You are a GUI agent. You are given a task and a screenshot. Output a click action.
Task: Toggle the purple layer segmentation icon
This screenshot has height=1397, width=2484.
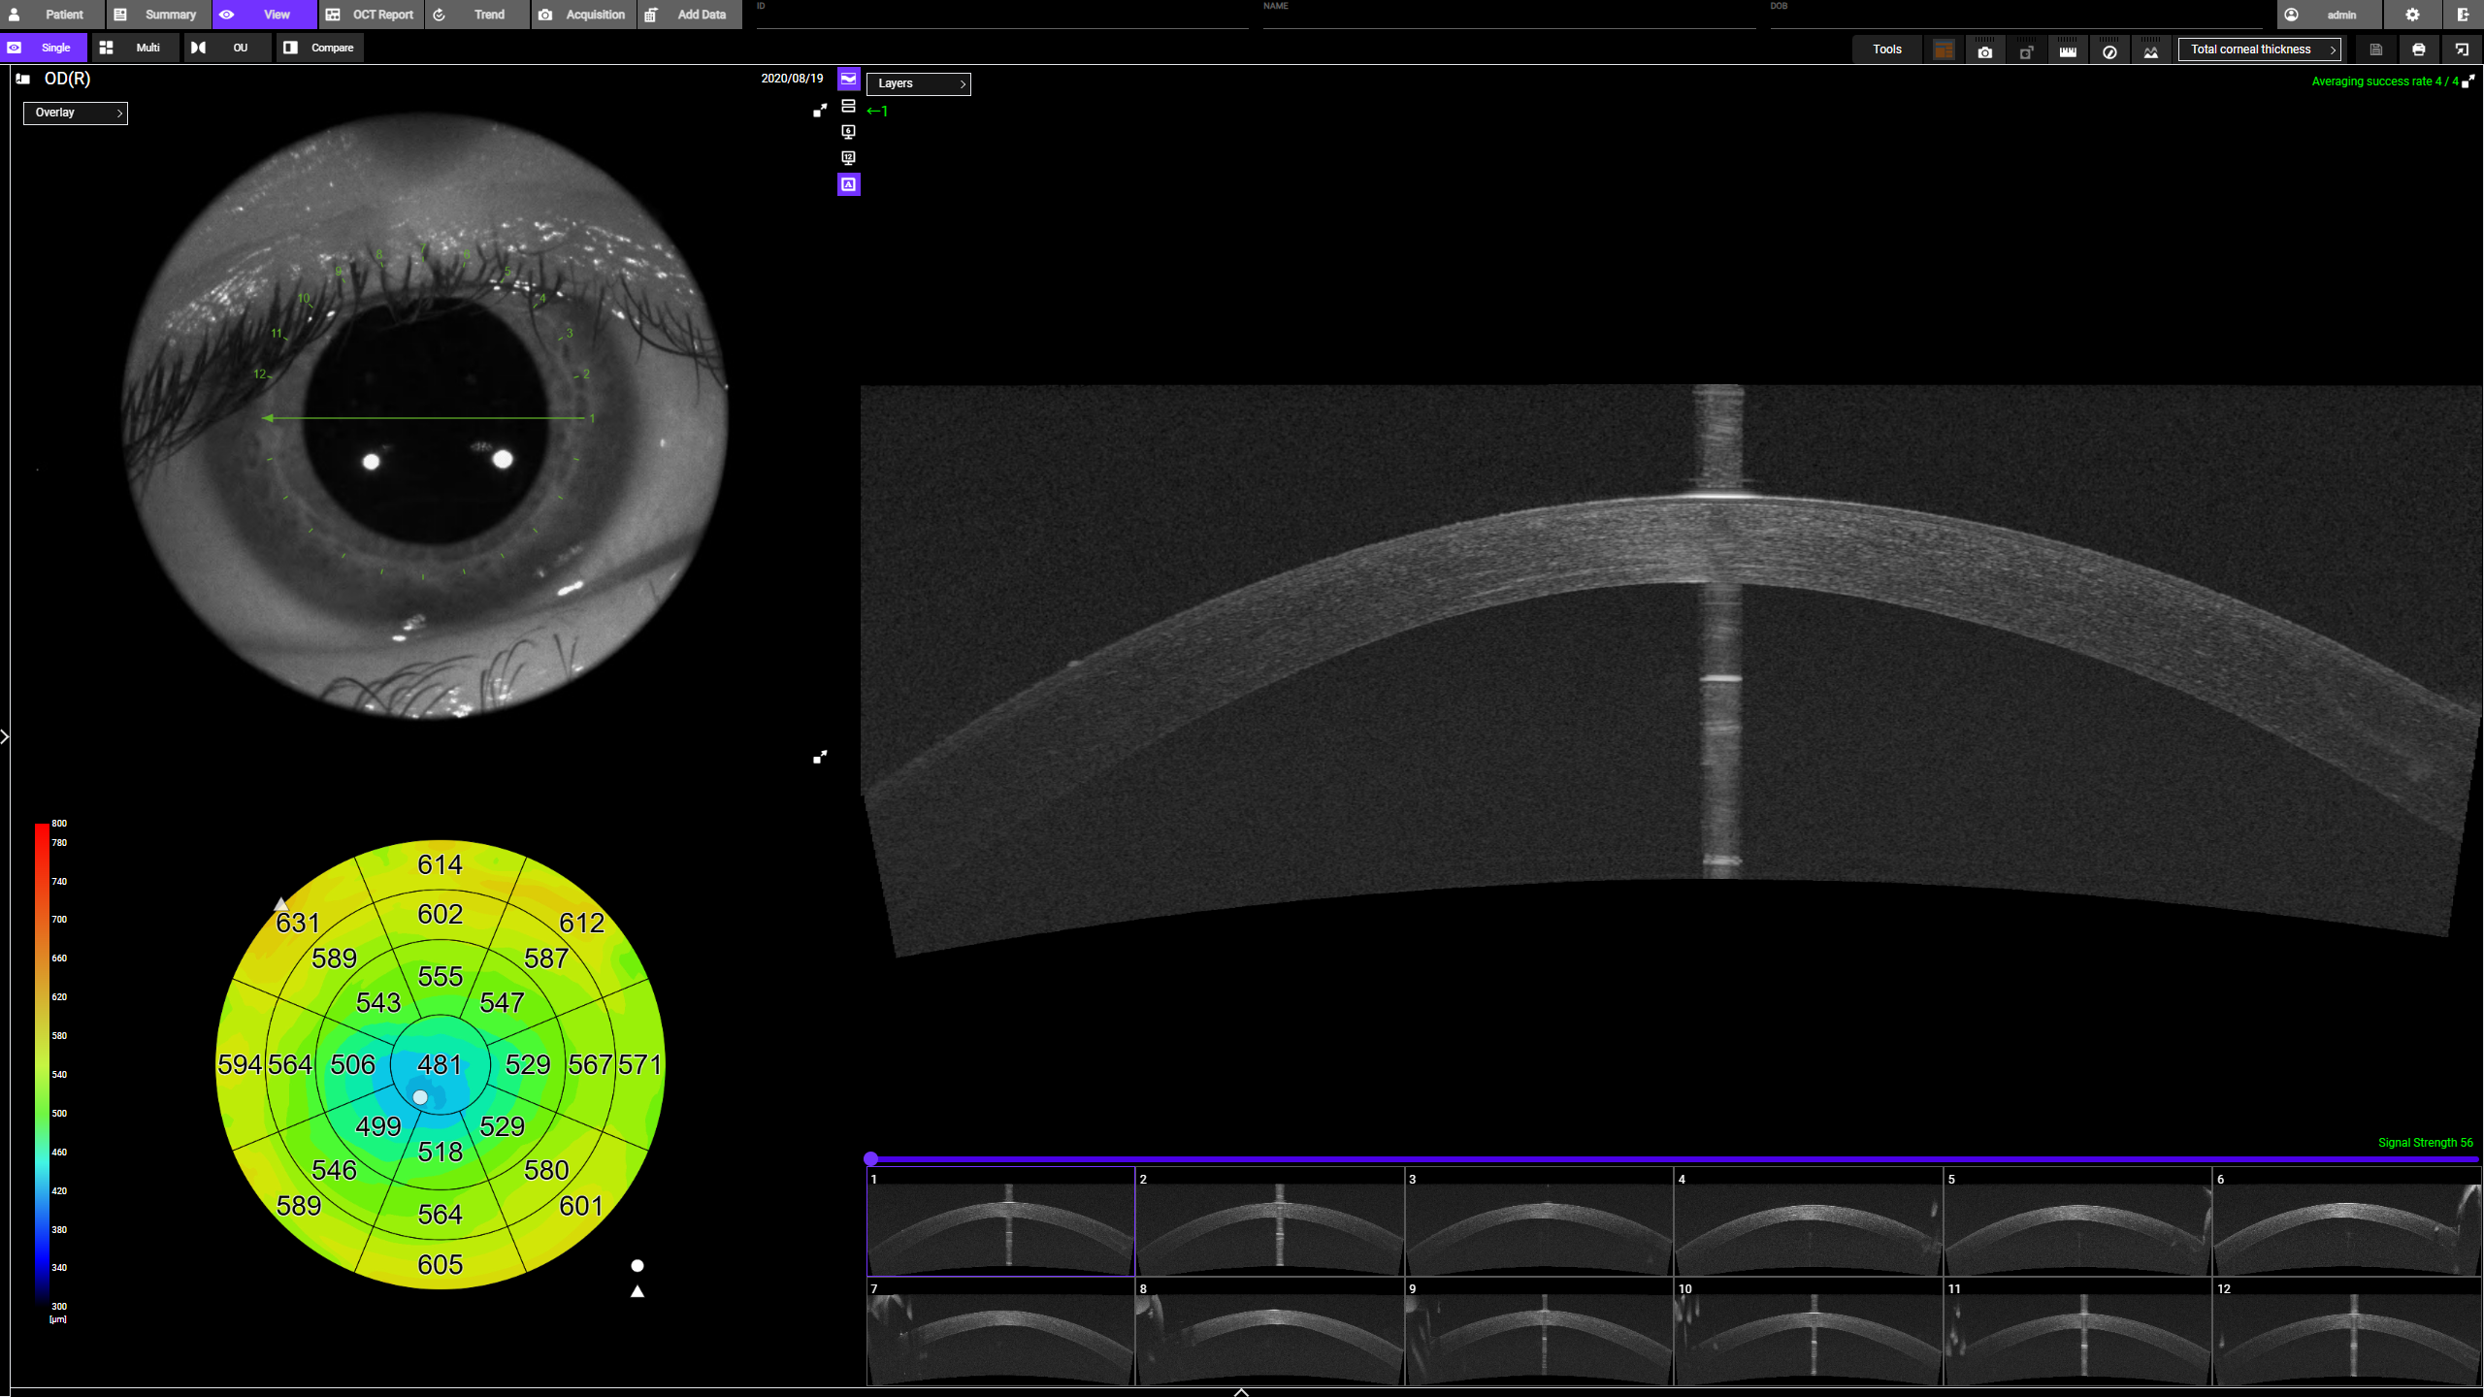point(848,79)
